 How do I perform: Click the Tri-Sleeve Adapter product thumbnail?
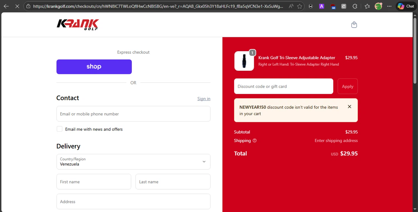244,61
